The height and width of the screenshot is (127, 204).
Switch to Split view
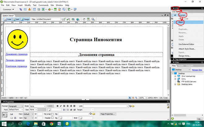pos(16,19)
